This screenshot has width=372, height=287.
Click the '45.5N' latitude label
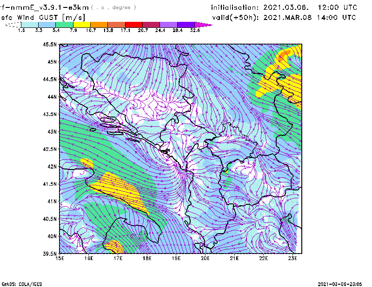click(50, 44)
